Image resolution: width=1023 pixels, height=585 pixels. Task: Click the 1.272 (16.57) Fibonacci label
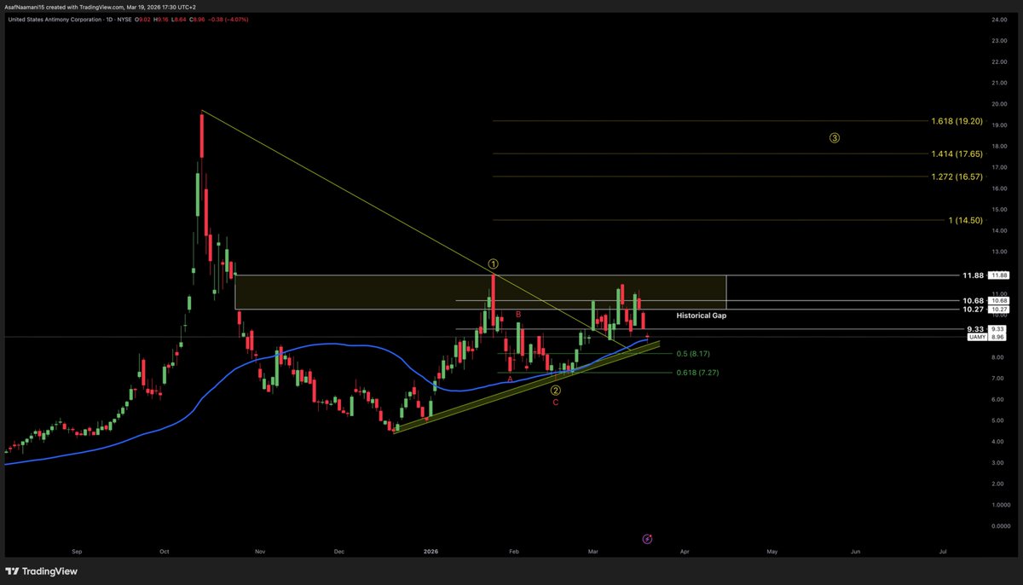[957, 177]
